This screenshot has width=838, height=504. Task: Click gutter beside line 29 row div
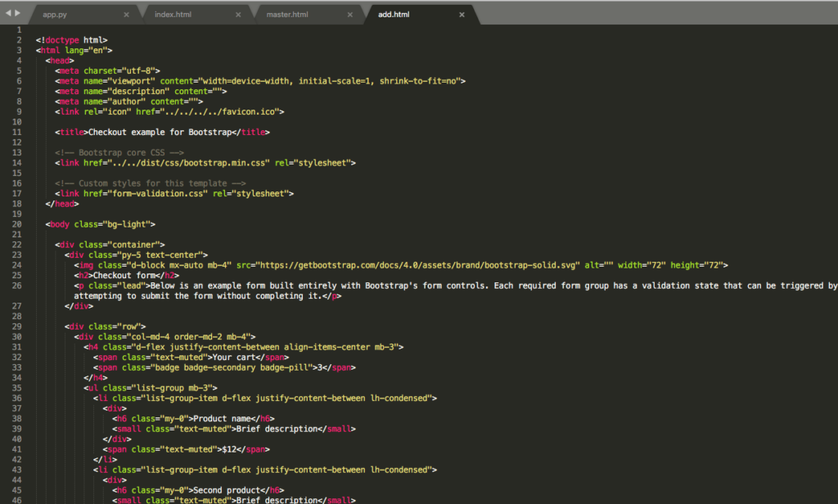(17, 326)
